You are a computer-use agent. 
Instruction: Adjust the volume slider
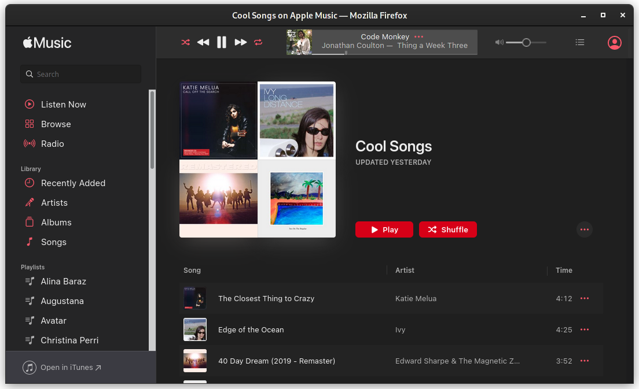click(526, 42)
